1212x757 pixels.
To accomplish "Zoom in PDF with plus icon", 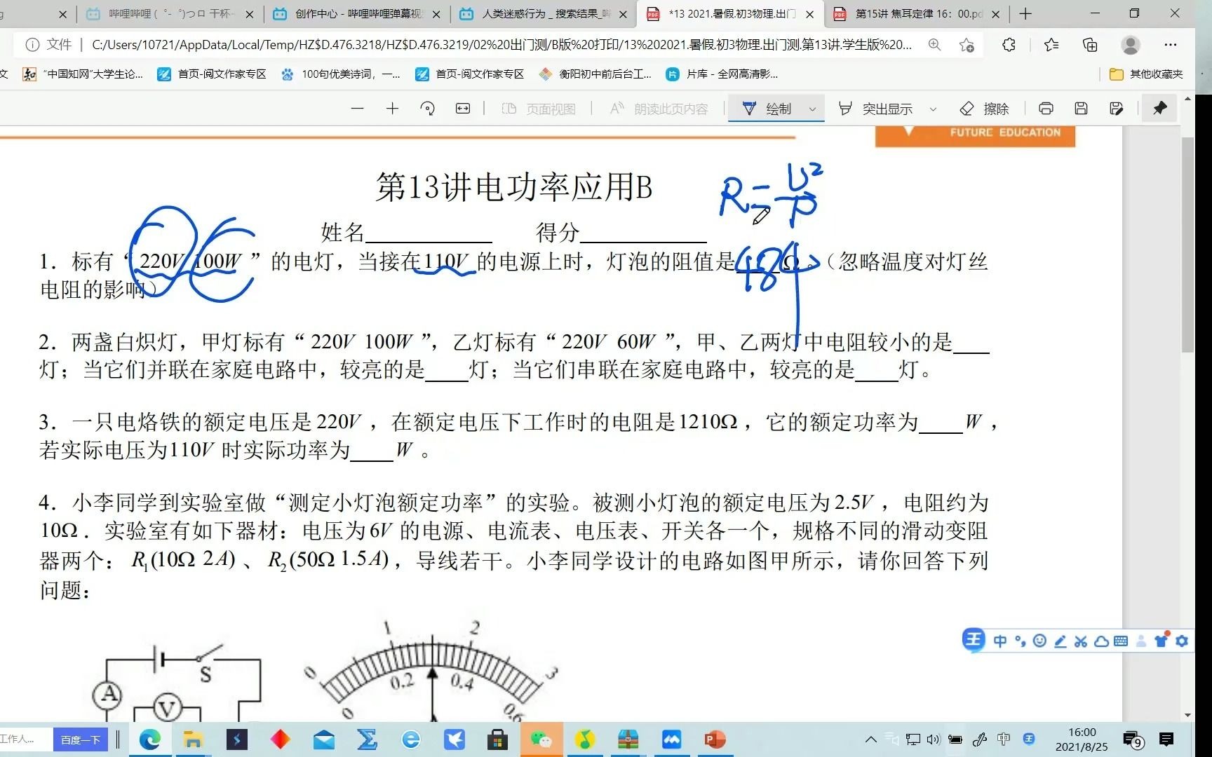I will 393,109.
